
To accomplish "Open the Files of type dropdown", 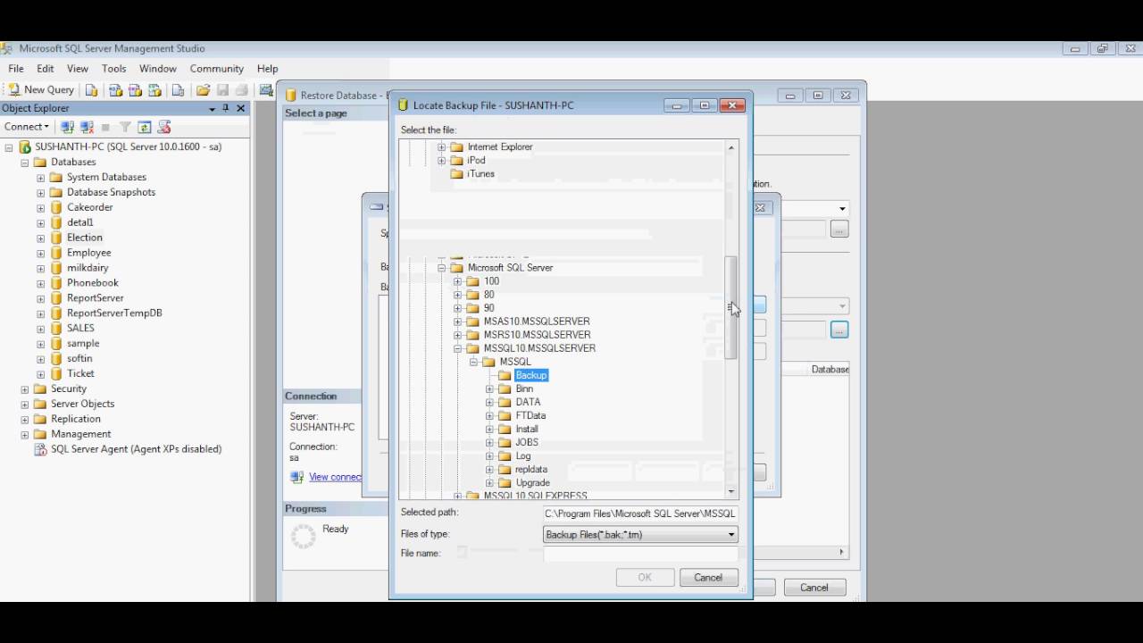I will (x=730, y=534).
